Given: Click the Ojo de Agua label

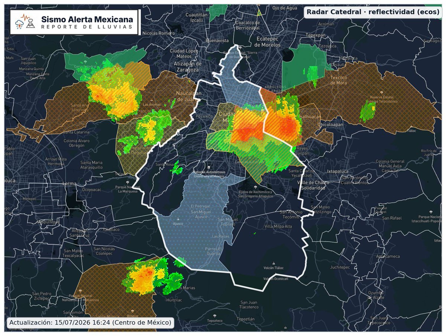Looking at the screenshot, I should tap(285, 8).
